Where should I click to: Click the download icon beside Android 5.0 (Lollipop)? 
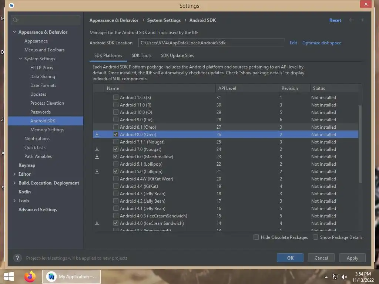[97, 171]
